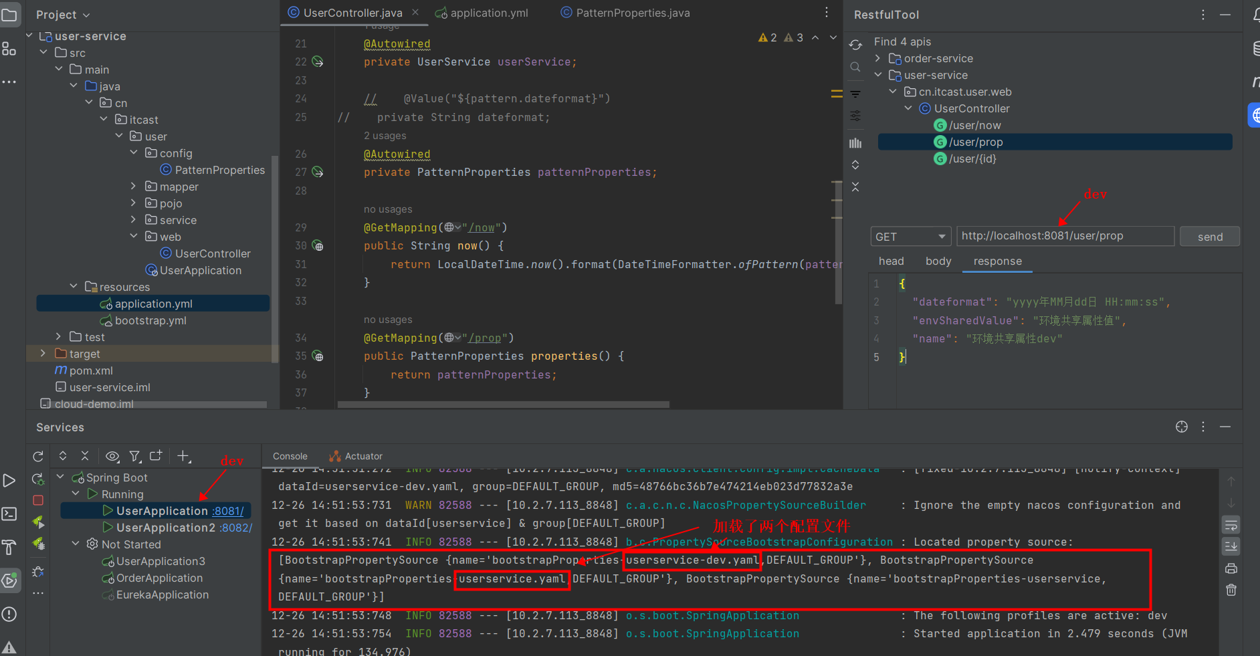Open the Terminal tool window
The height and width of the screenshot is (656, 1260).
[9, 514]
